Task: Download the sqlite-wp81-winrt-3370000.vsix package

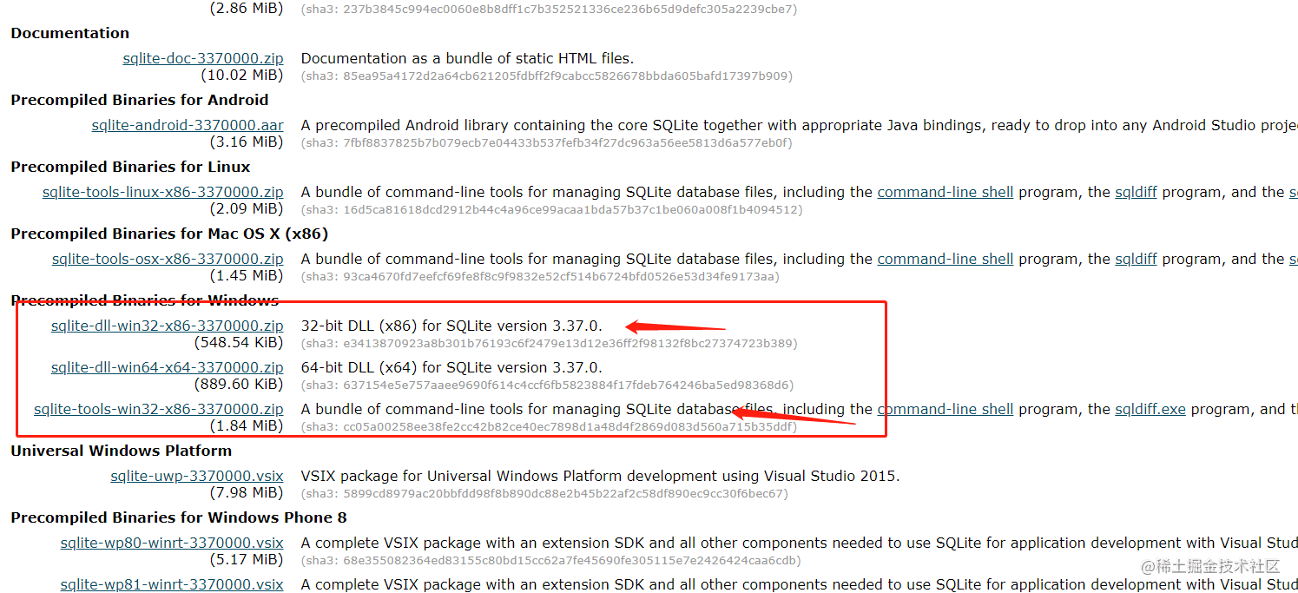Action: click(x=171, y=584)
